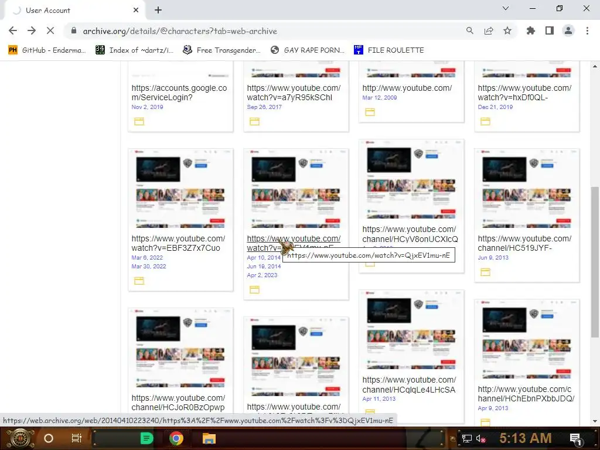Bookmark this page with star
Screen dimensions: 600x450
pyautogui.click(x=507, y=30)
